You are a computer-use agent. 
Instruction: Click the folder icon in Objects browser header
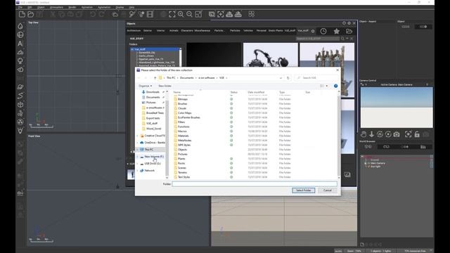[x=349, y=31]
